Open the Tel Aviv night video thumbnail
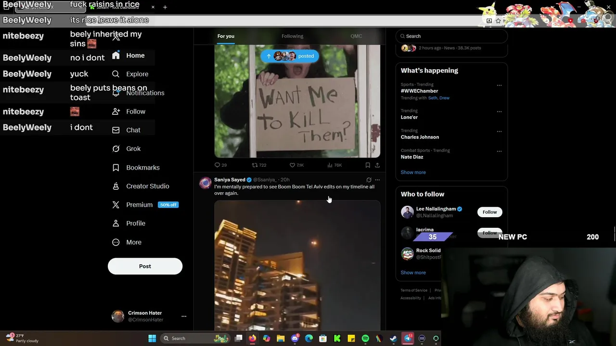 [x=297, y=265]
